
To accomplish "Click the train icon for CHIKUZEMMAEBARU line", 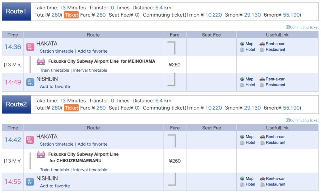I will pyautogui.click(x=41, y=154).
